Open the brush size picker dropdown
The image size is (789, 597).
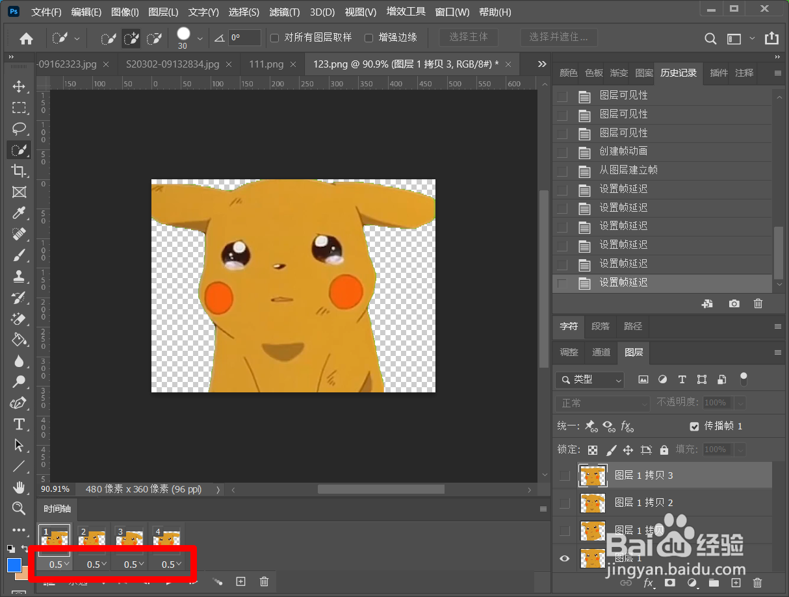coord(200,38)
